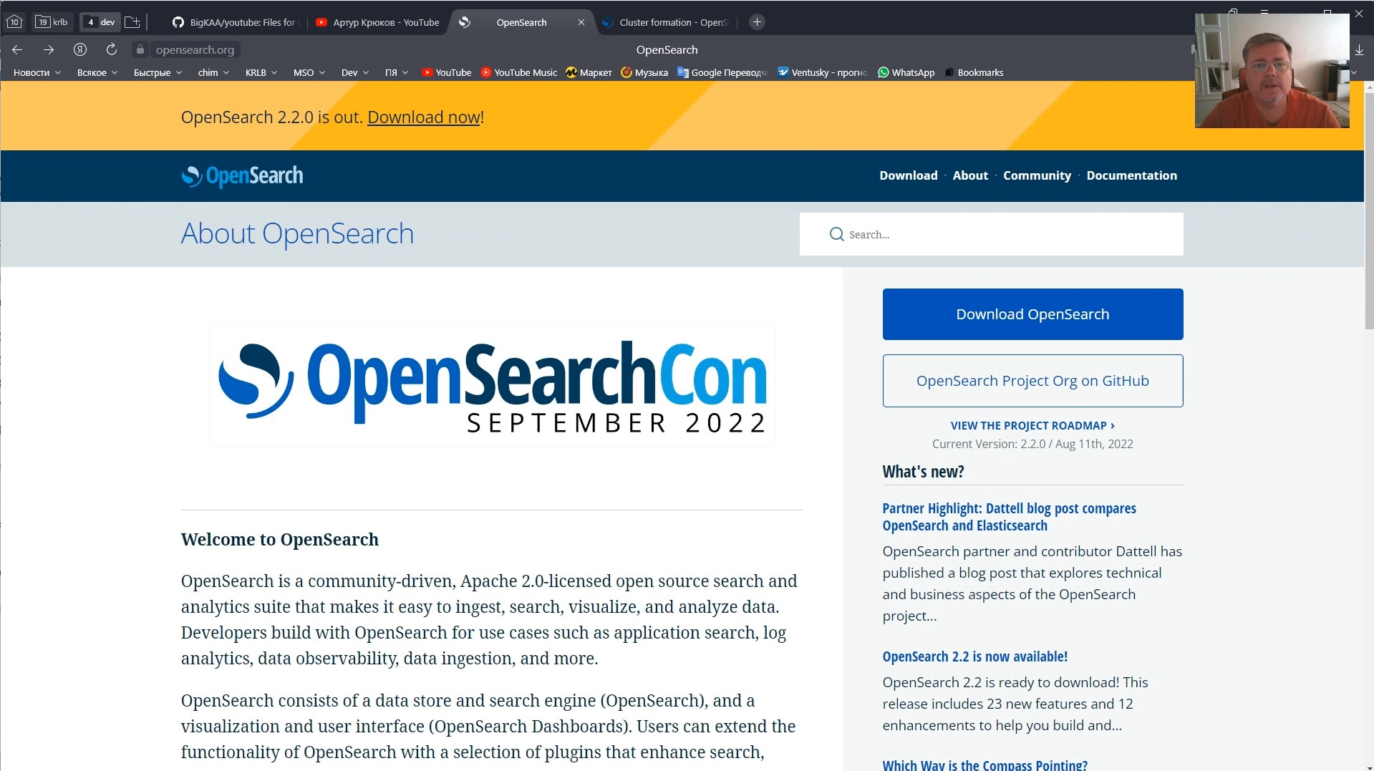1374x771 pixels.
Task: Open the Community menu item
Action: click(x=1037, y=175)
